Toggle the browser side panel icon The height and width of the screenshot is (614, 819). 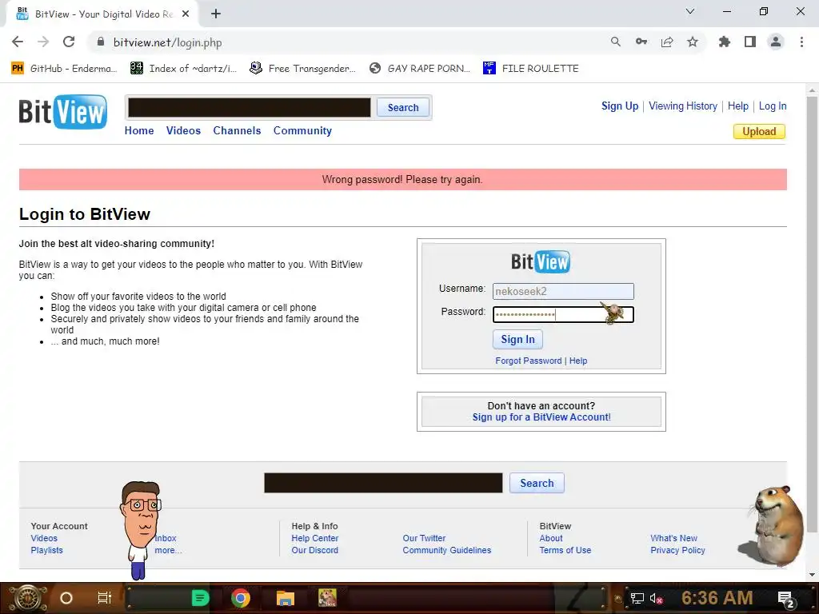[750, 42]
